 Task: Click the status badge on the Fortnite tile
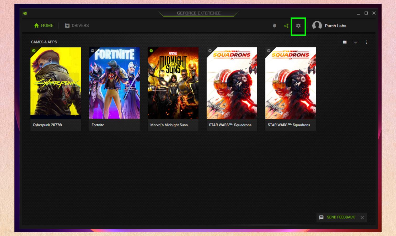(93, 51)
